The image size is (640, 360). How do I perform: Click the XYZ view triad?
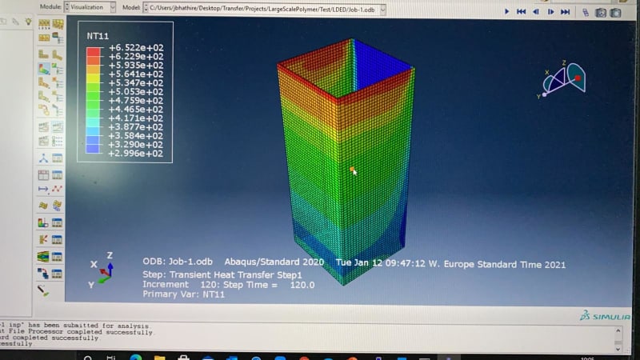pyautogui.click(x=102, y=270)
